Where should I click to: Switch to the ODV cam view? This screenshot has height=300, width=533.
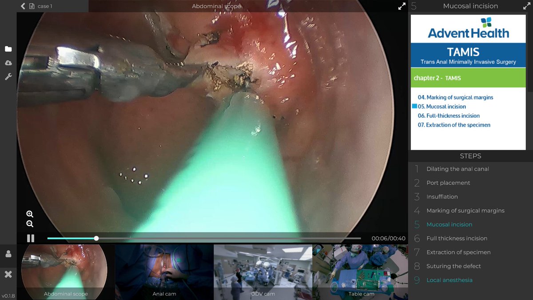coord(263,272)
